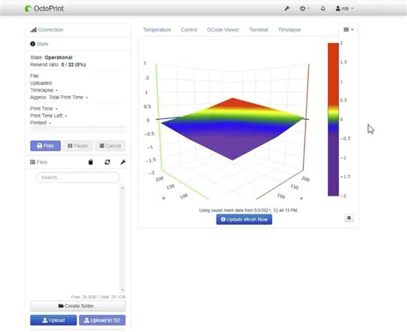
Task: Open the system power menu icon
Action: tap(304, 9)
